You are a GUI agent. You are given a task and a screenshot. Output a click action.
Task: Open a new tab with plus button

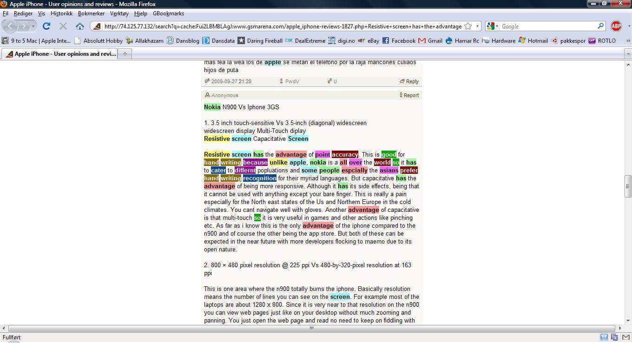pos(125,54)
